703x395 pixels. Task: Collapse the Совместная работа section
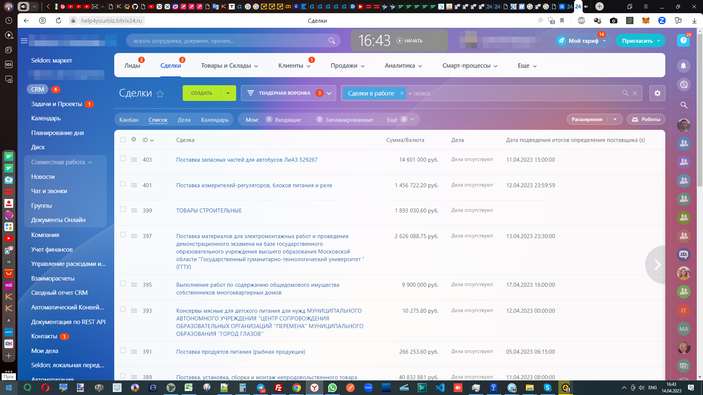click(x=90, y=162)
